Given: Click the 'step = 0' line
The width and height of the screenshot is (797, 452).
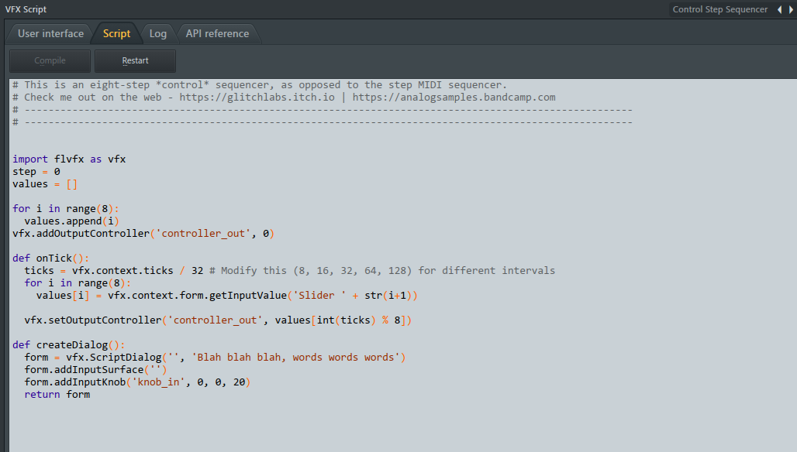Looking at the screenshot, I should pyautogui.click(x=36, y=172).
